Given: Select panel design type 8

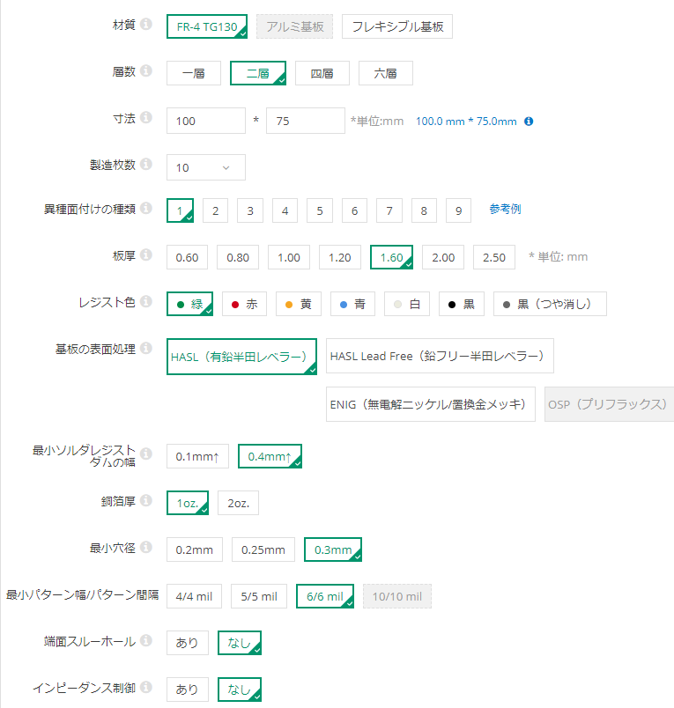Looking at the screenshot, I should coord(424,210).
